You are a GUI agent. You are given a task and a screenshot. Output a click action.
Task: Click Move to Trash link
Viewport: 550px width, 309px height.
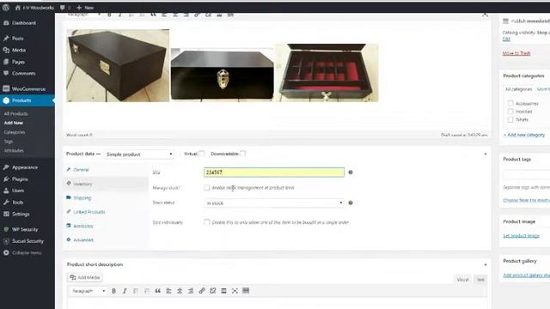click(516, 53)
